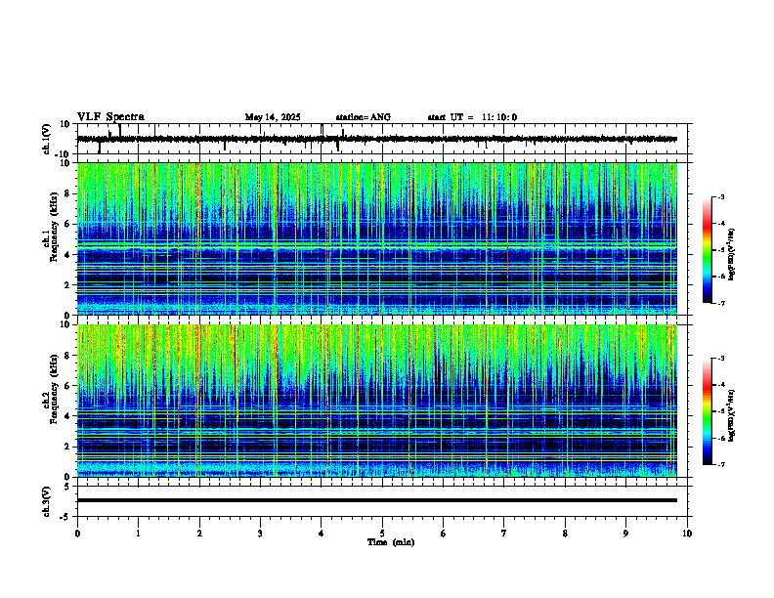Click the "8" kHz tick on ch.1 spectrogram axis
Screen dimensions: 774x598
click(68, 193)
